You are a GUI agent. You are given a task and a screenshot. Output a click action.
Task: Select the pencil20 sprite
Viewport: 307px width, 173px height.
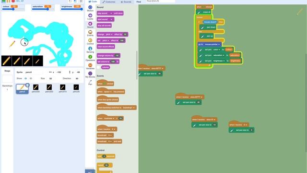pyautogui.click(x=49, y=88)
